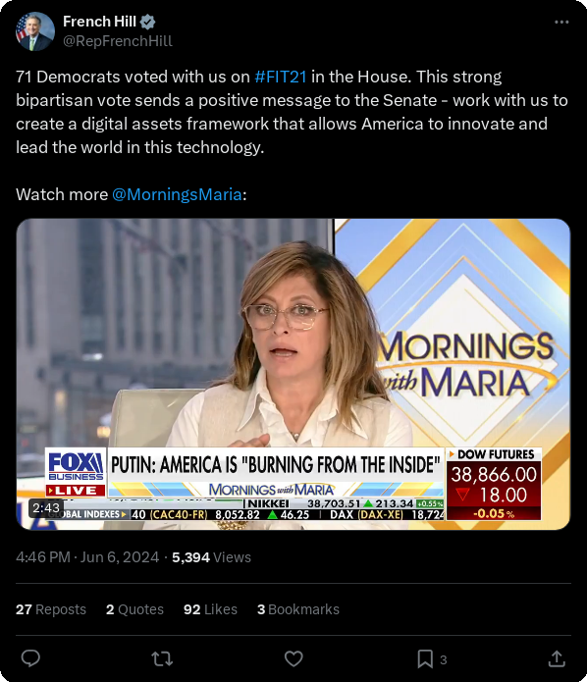Show the 92 Likes list
Image resolution: width=587 pixels, height=682 pixels.
(x=210, y=609)
